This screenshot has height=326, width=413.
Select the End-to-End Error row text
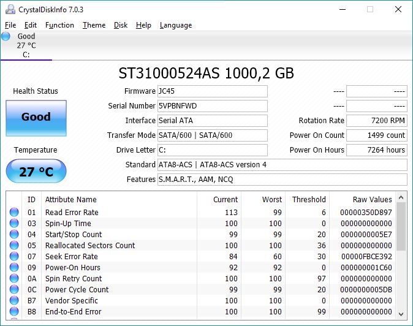[x=73, y=311]
